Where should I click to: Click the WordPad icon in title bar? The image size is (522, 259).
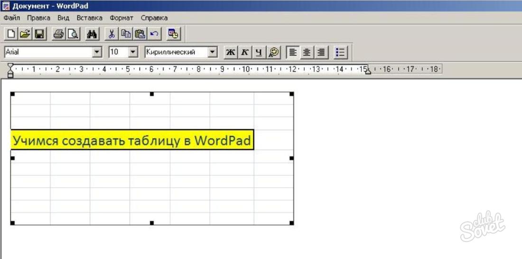point(6,6)
